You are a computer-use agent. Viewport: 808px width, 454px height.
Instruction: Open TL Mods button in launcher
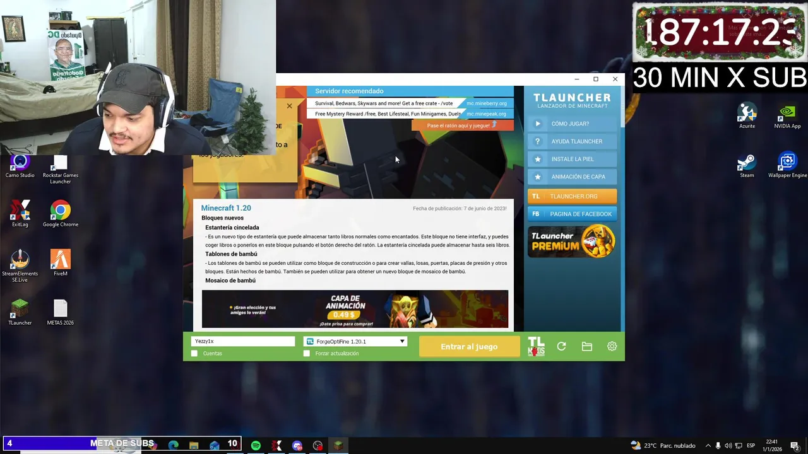536,346
